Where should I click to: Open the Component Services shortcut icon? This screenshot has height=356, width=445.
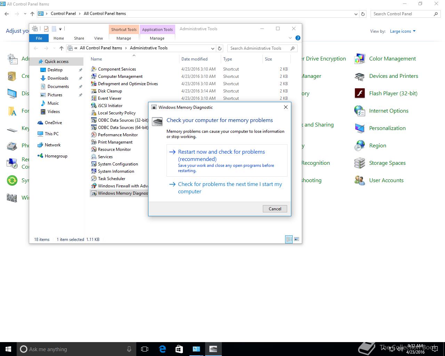click(x=94, y=69)
